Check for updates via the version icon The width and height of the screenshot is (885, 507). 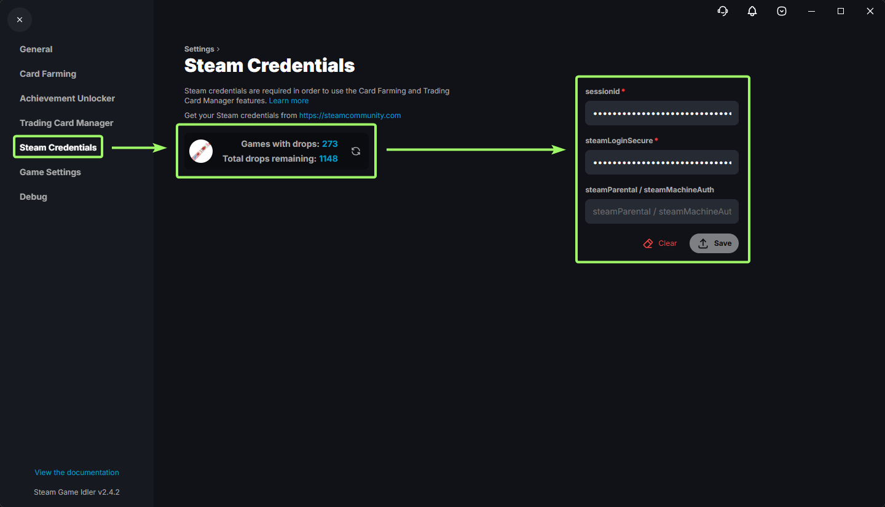[x=782, y=11]
